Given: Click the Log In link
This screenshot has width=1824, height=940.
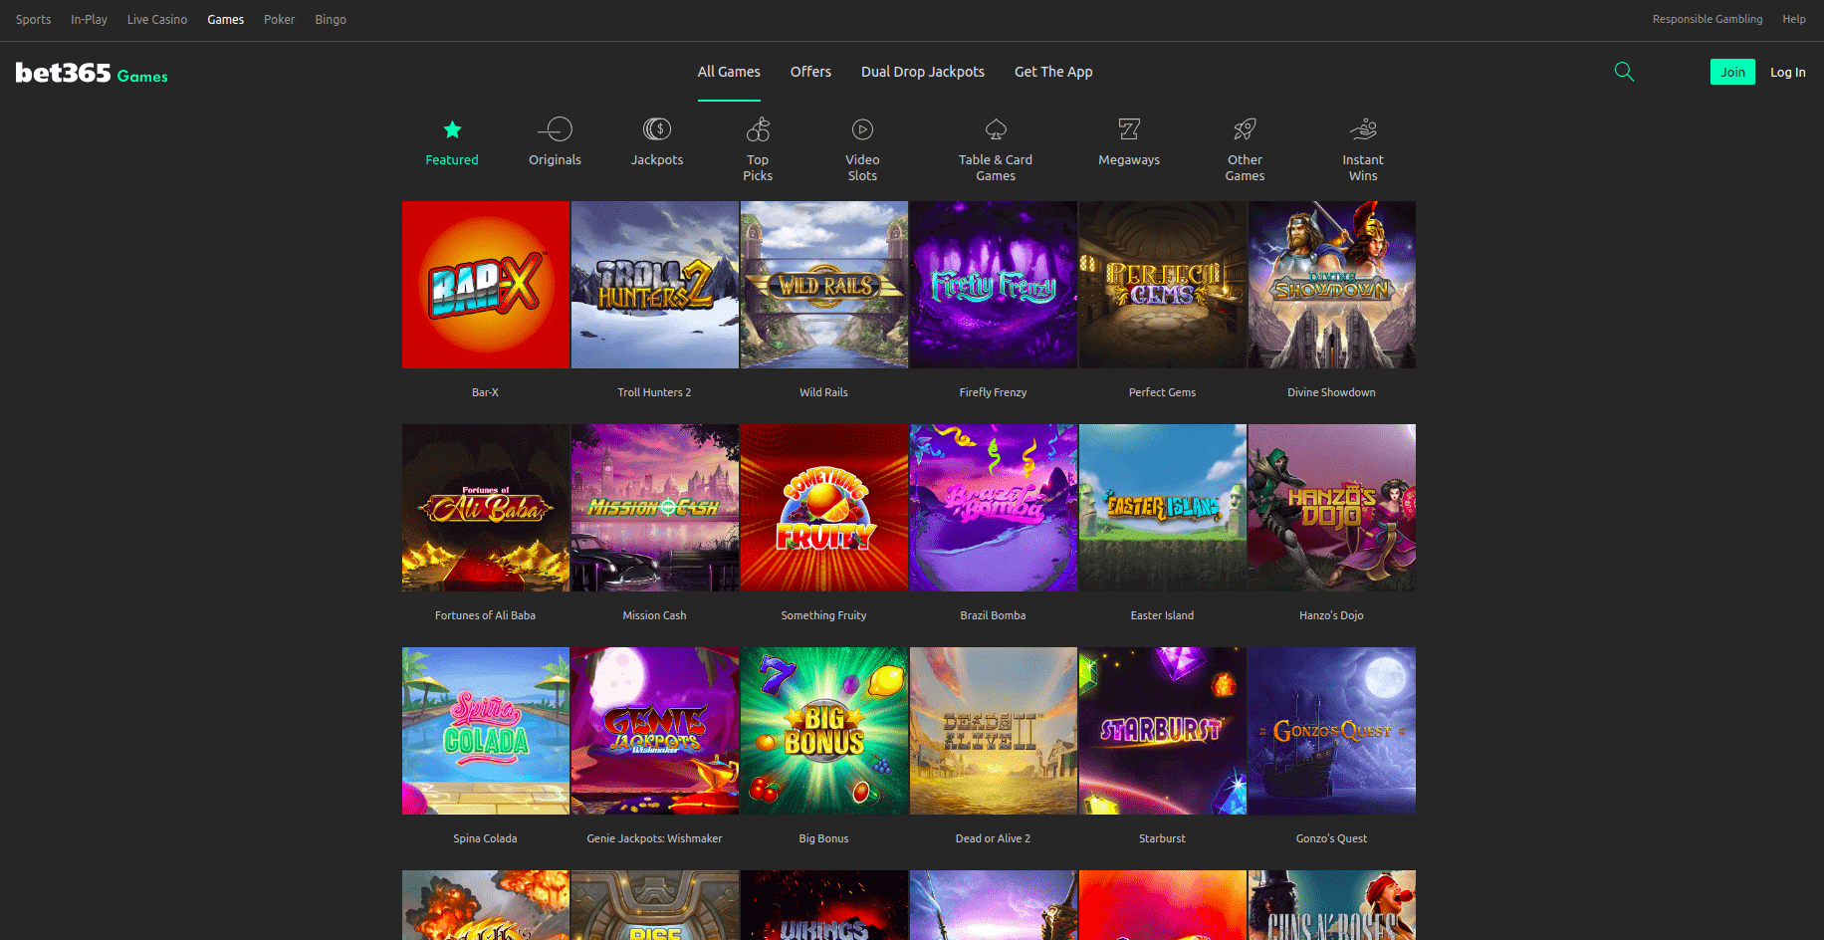Looking at the screenshot, I should [x=1788, y=72].
